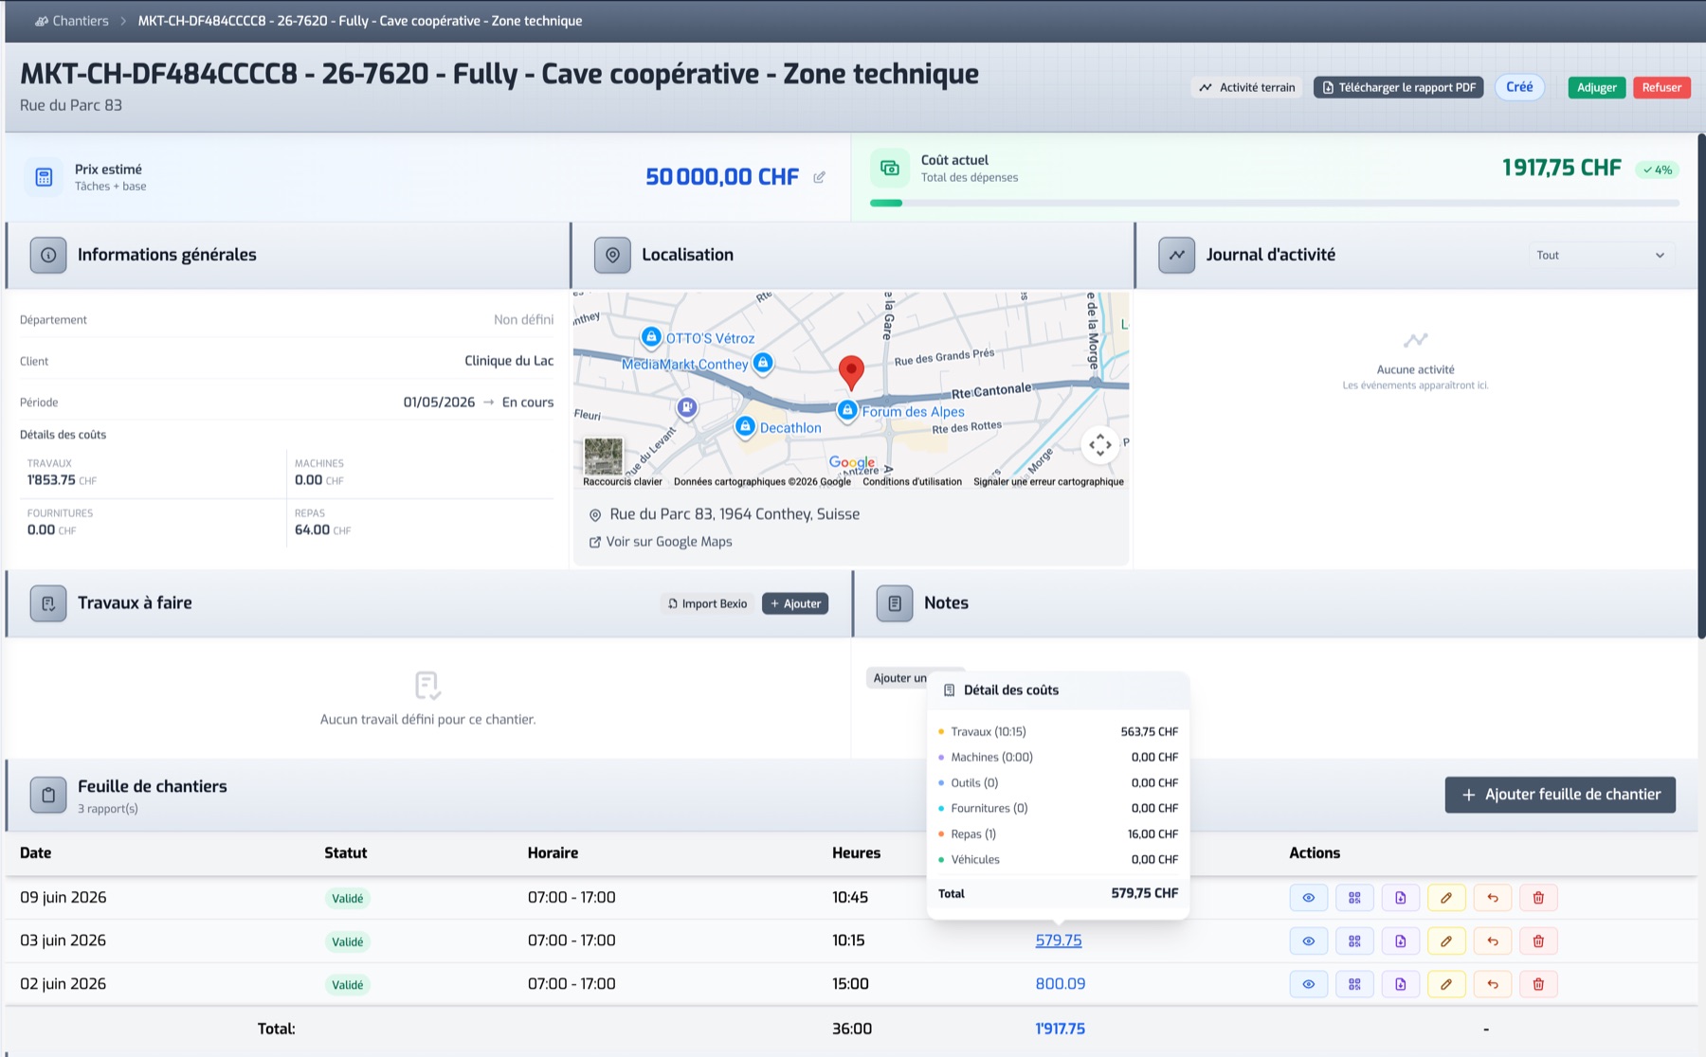
Task: View the 02 juin 2026 report eye icon
Action: pyautogui.click(x=1309, y=984)
